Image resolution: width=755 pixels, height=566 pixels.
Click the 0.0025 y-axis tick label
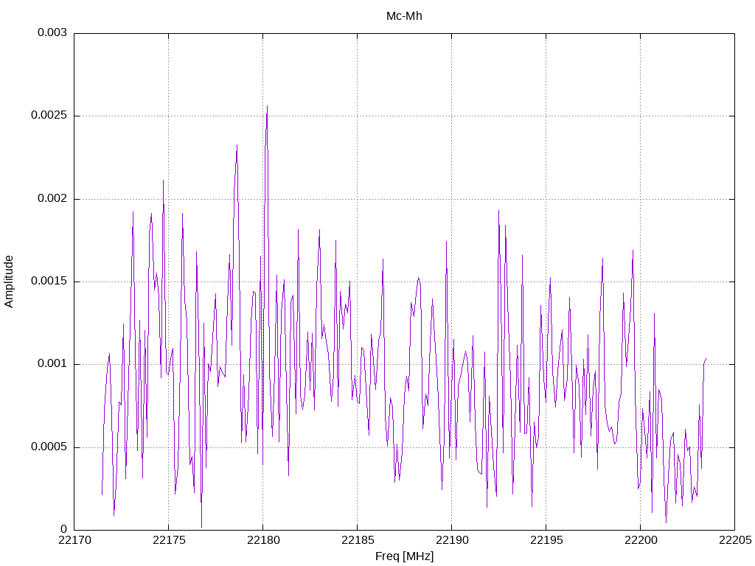(49, 116)
